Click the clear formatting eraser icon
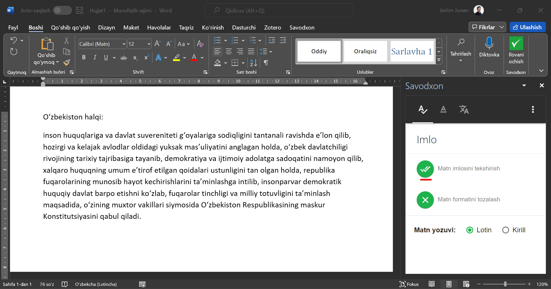 pyautogui.click(x=200, y=44)
